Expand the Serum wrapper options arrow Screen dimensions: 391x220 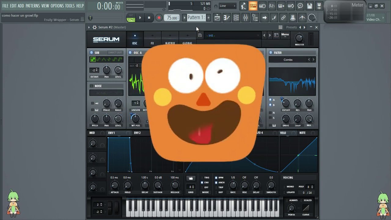pyautogui.click(x=89, y=27)
